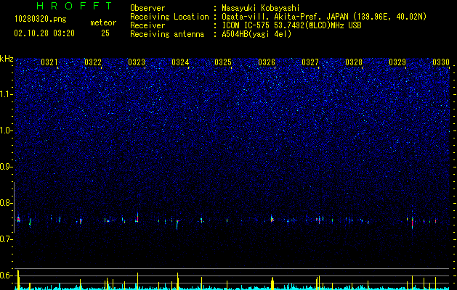This screenshot has width=457, height=290.
Task: Click the 0329 time marker
Action: coord(397,62)
